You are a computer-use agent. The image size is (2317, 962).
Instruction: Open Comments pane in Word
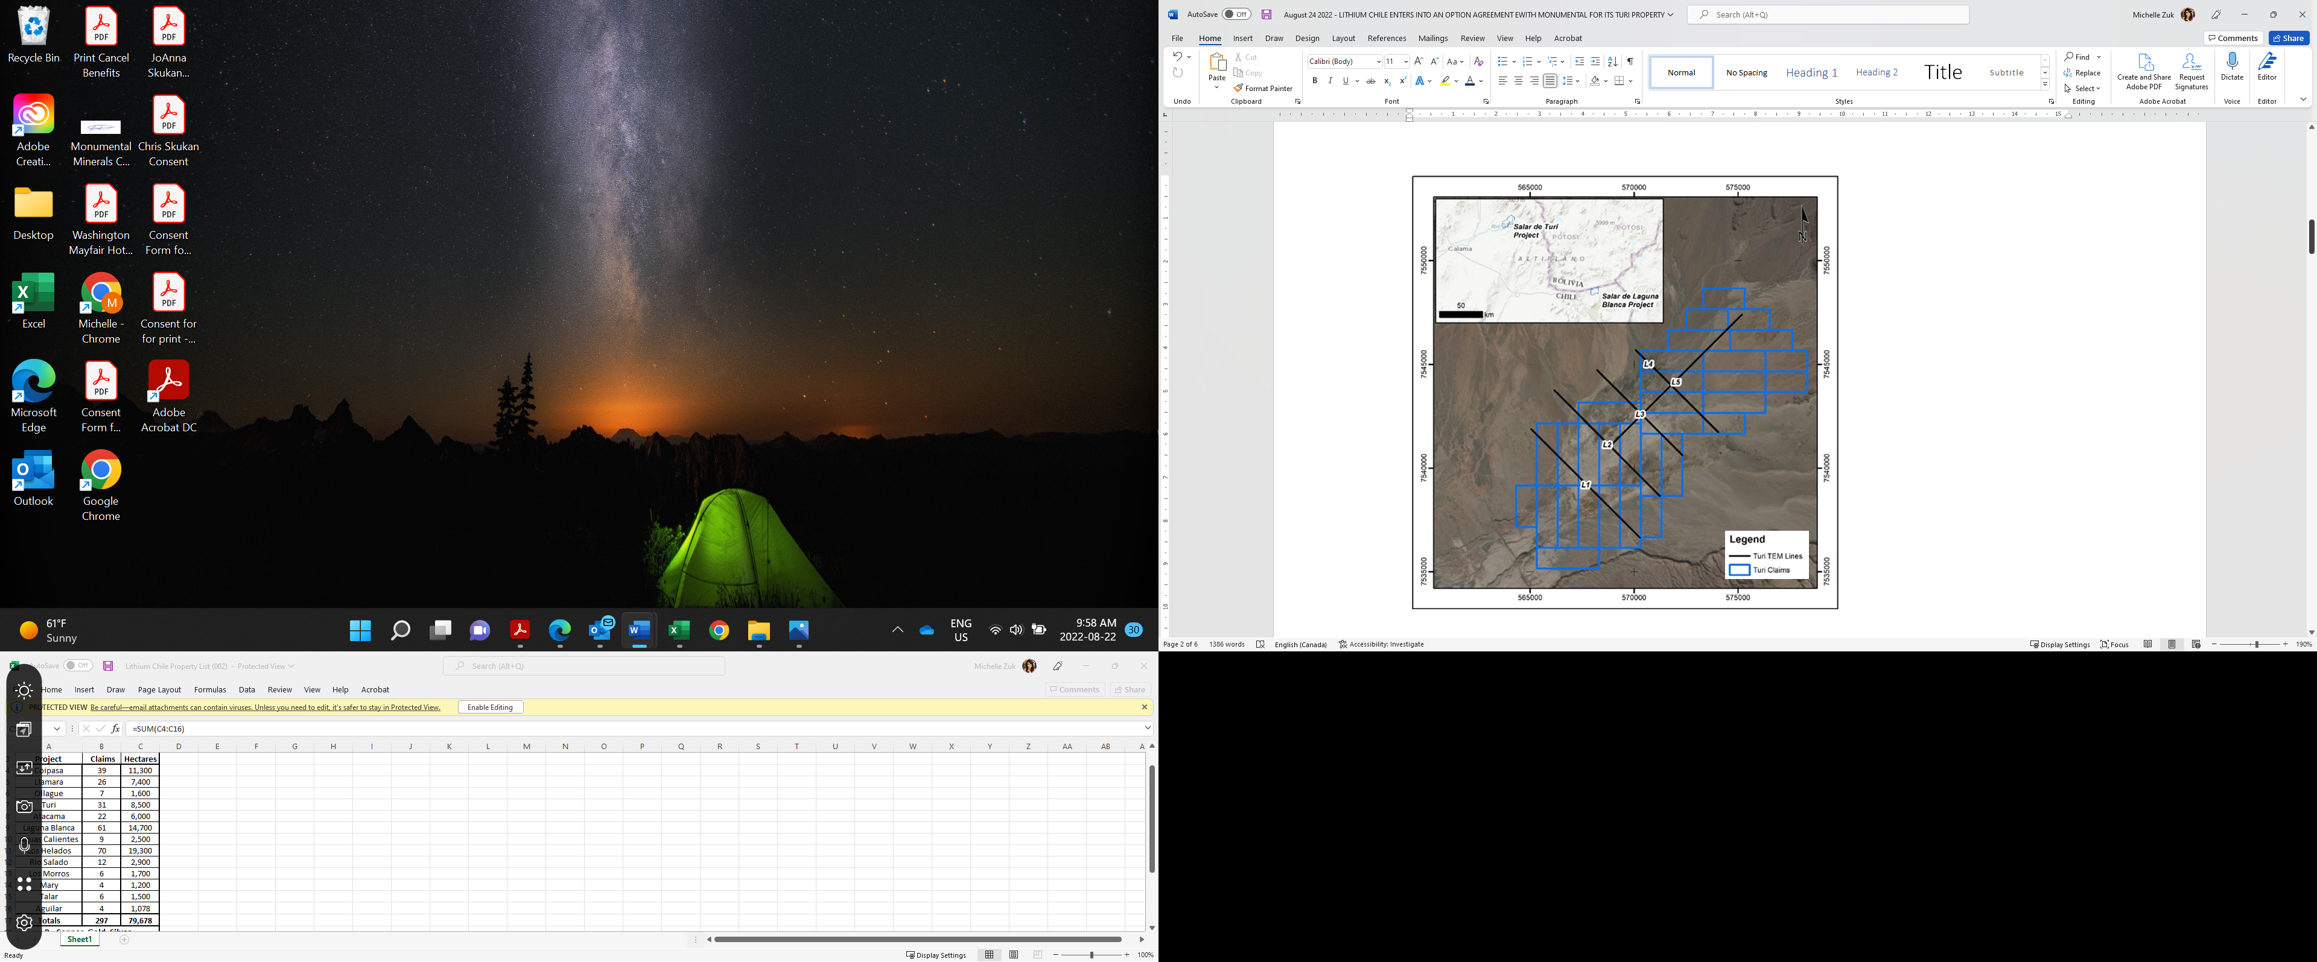pos(2233,38)
